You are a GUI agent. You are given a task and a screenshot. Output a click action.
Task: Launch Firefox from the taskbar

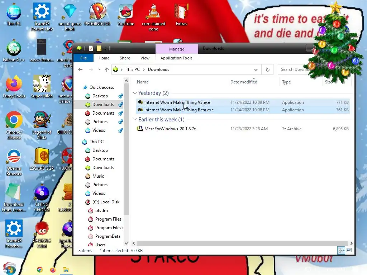(x=53, y=270)
